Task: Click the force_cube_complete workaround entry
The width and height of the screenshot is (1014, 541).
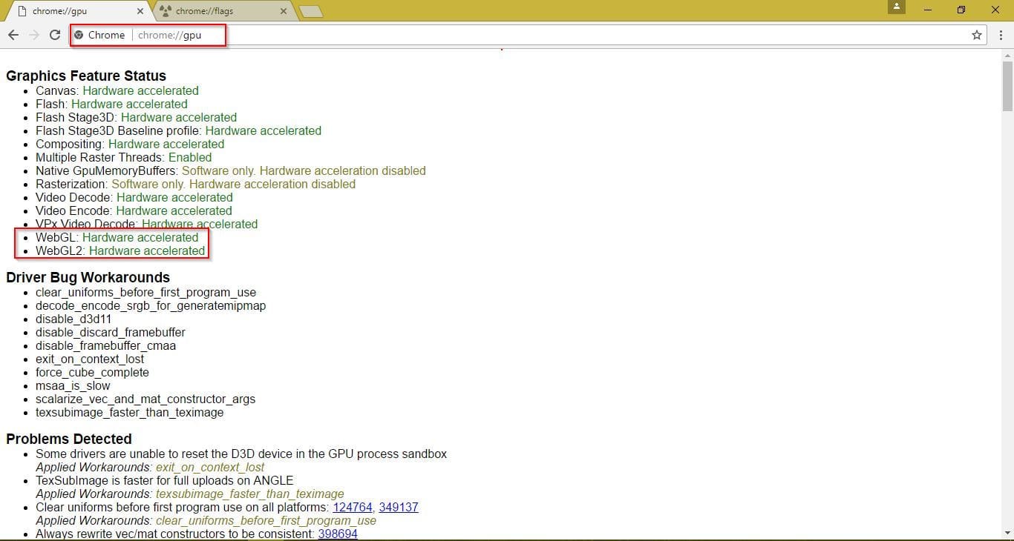Action: 92,373
